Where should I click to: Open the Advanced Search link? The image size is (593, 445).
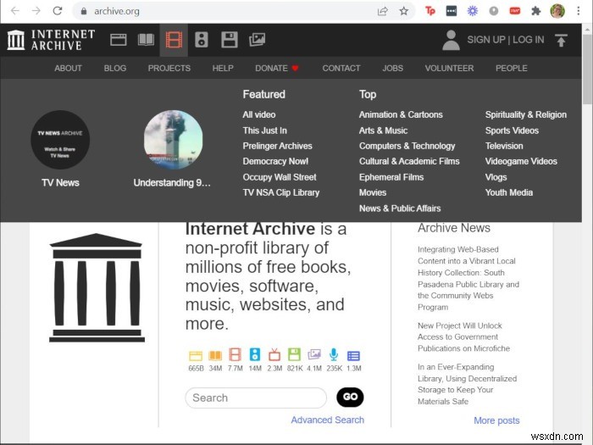coord(328,420)
